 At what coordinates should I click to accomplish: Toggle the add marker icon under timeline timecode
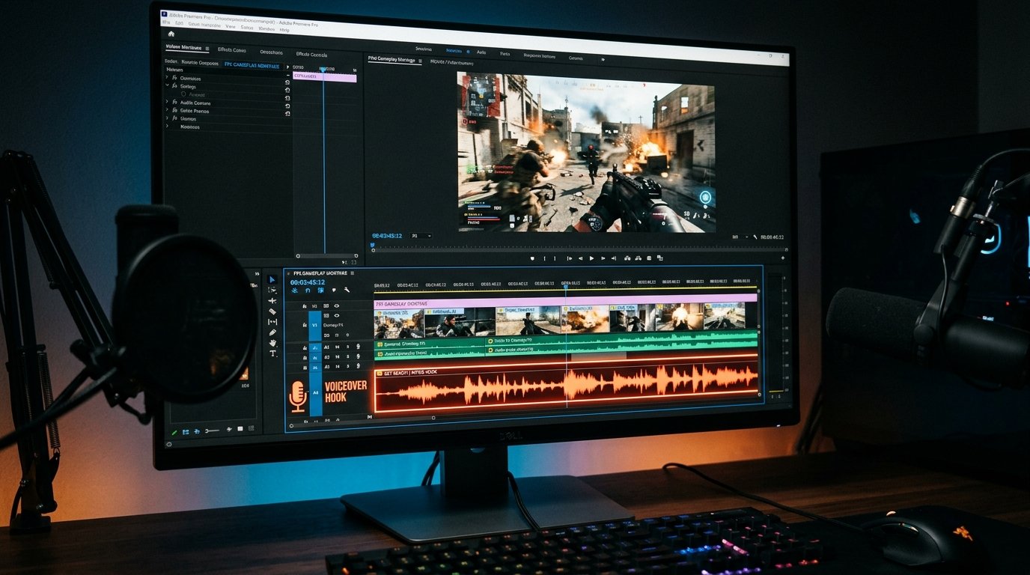click(334, 290)
